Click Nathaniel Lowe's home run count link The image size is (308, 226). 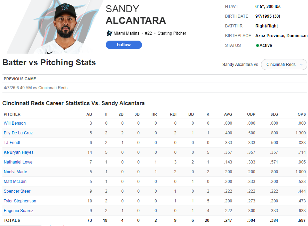coord(156,162)
